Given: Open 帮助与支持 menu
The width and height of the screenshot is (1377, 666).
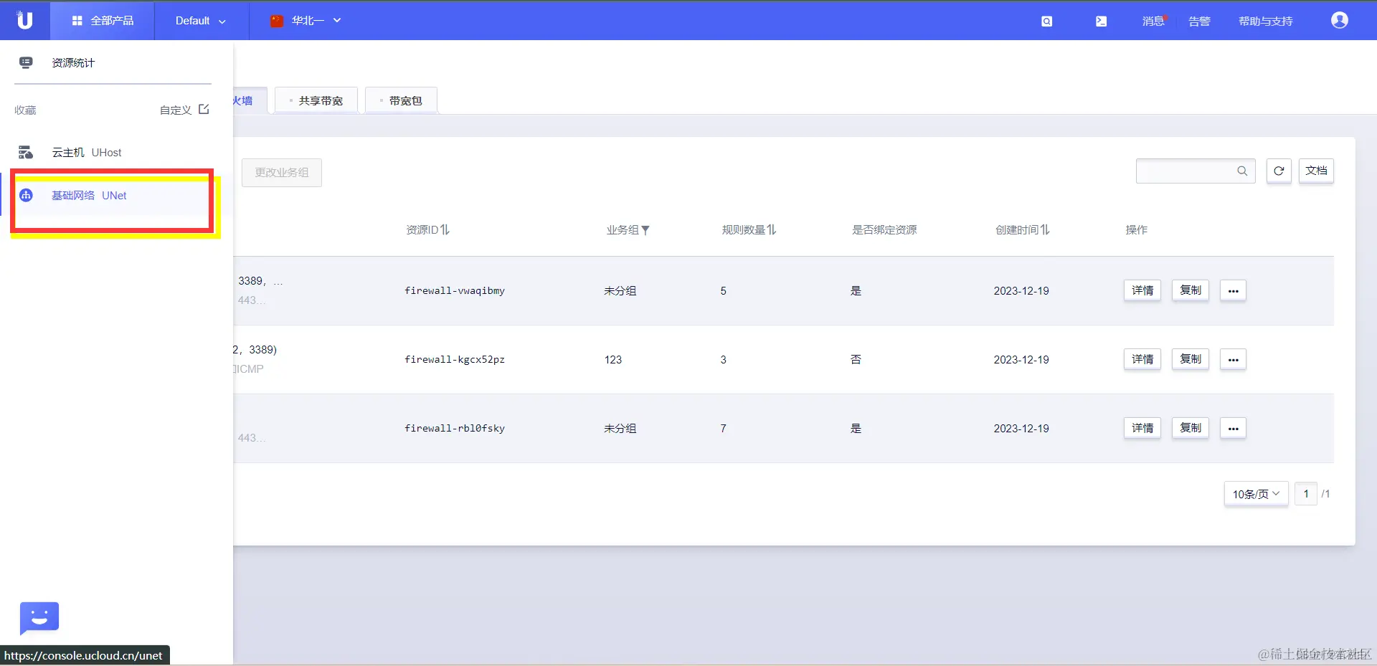Looking at the screenshot, I should tap(1265, 22).
